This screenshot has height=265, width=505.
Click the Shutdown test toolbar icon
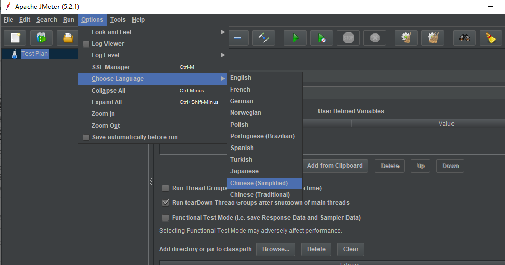(375, 38)
